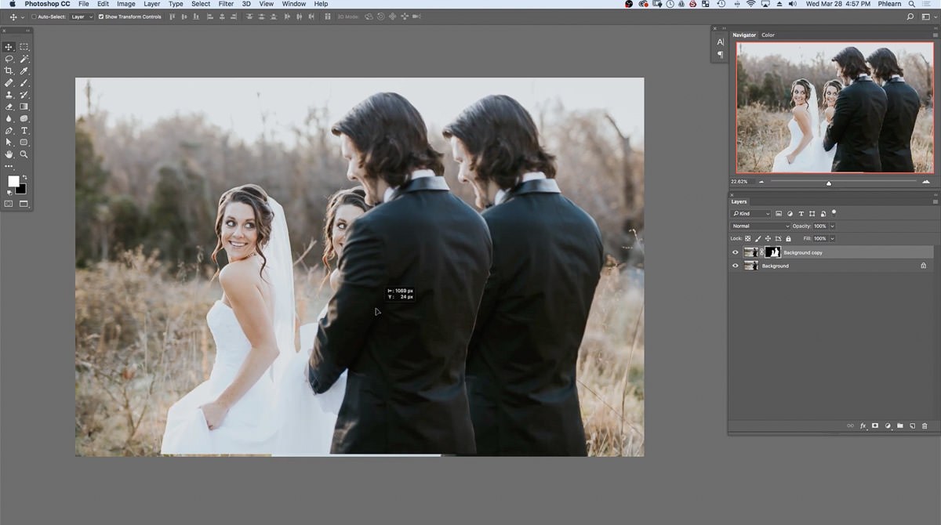Viewport: 941px width, 525px height.
Task: Open the Window menu
Action: point(294,4)
